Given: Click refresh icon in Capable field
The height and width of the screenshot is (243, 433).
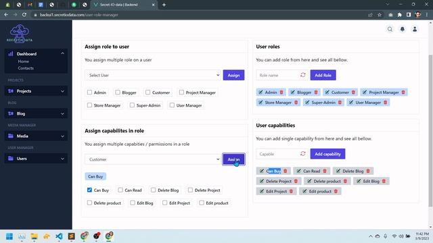Looking at the screenshot, I should point(303,154).
